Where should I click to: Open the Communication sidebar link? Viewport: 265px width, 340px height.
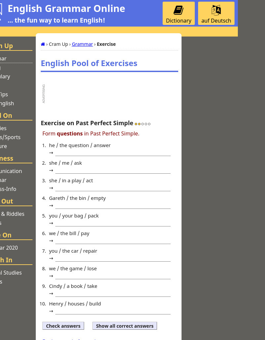(11, 171)
